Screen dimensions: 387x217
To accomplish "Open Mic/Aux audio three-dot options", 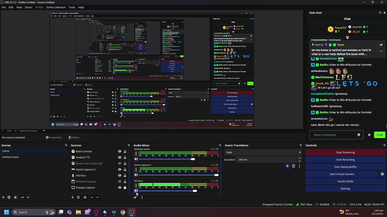I will tap(136, 185).
